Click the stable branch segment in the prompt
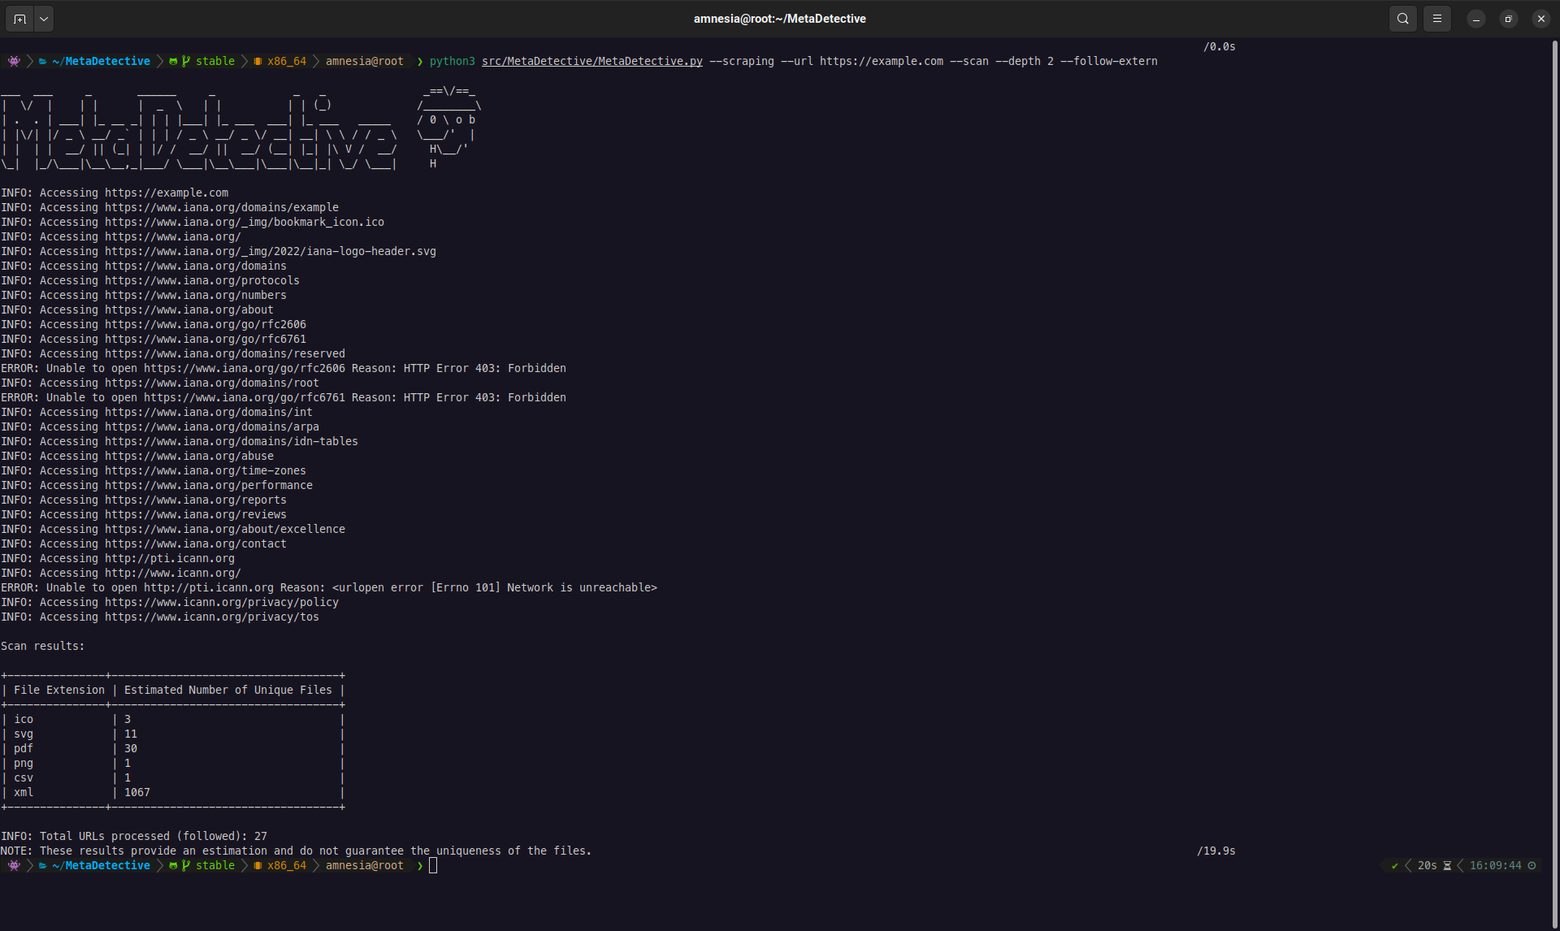This screenshot has width=1560, height=931. (214, 61)
